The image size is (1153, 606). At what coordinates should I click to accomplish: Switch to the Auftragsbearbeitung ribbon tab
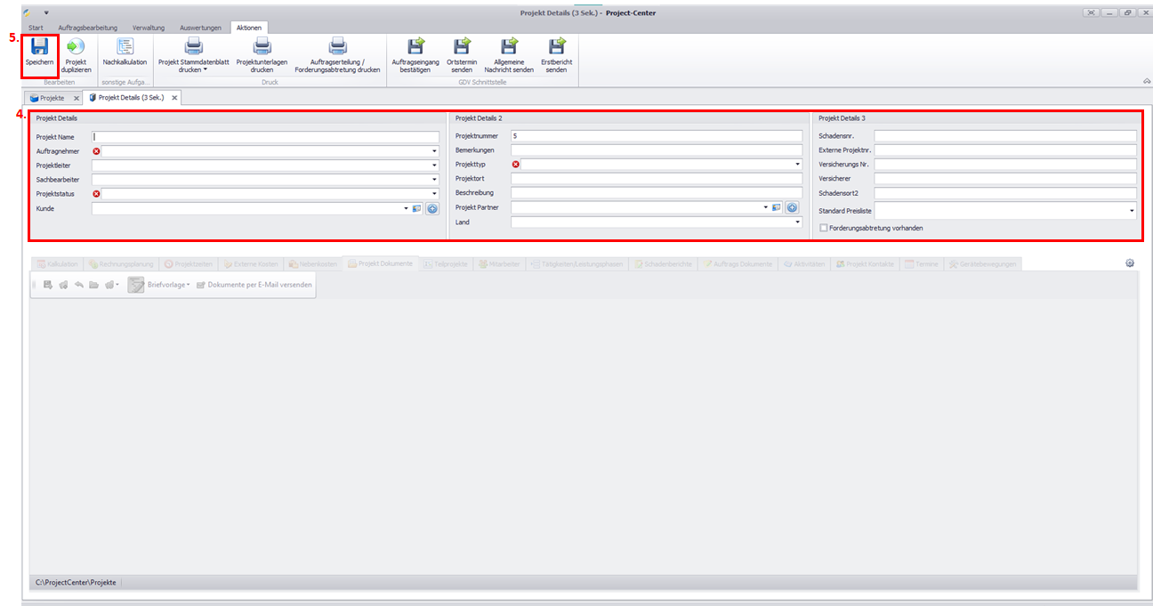(87, 28)
